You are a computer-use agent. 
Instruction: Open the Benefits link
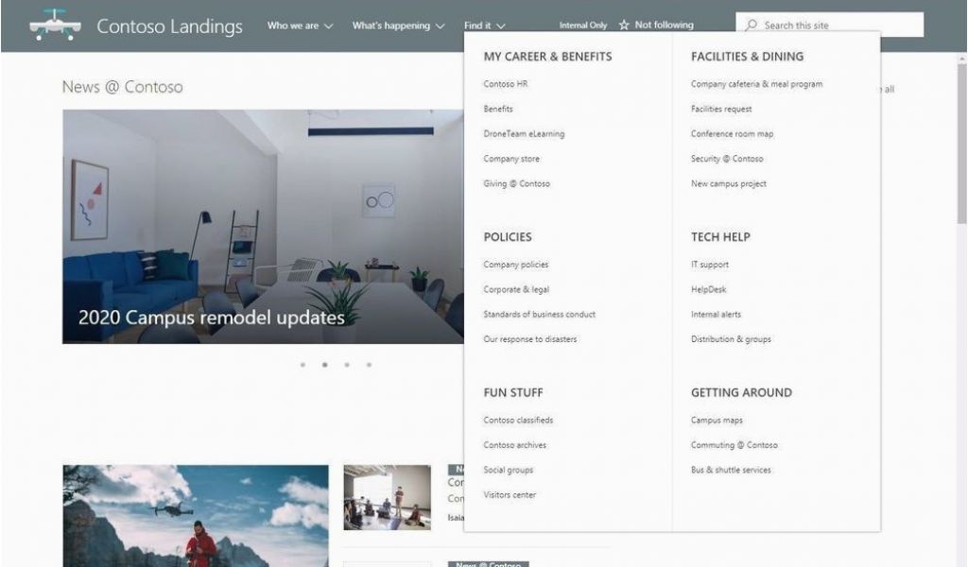click(x=498, y=109)
